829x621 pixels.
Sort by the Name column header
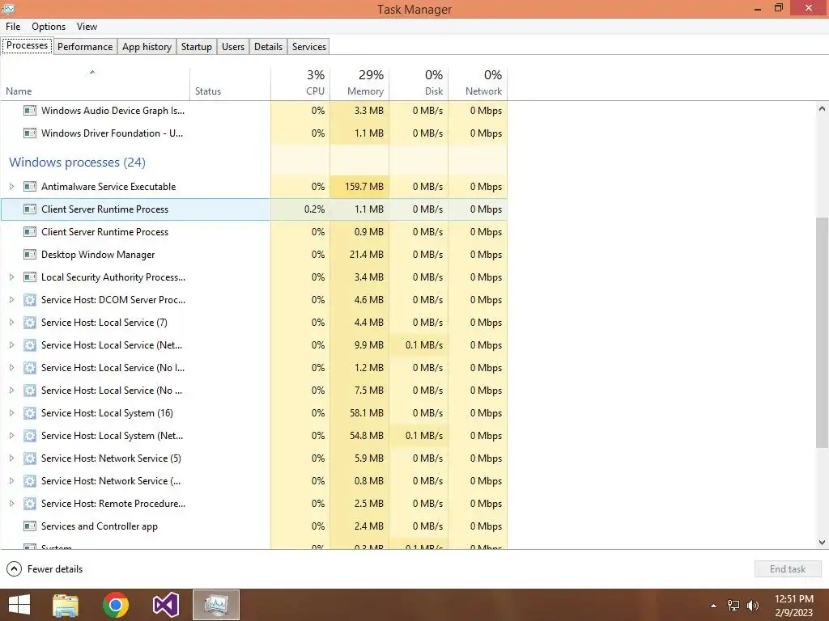(x=95, y=84)
